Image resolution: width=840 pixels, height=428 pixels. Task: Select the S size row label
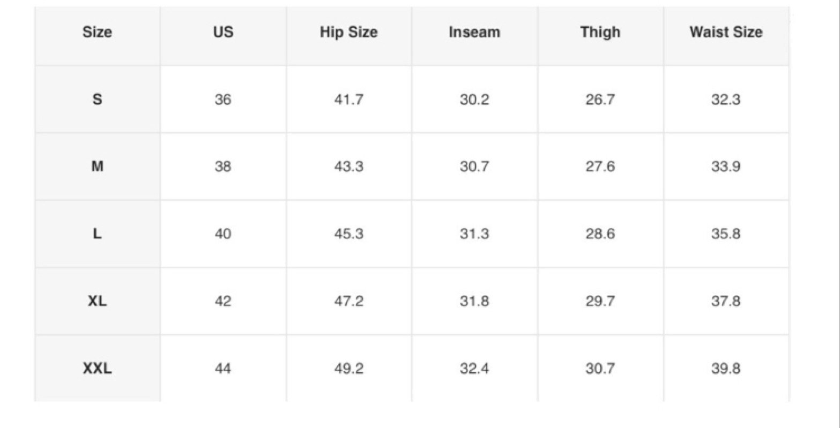(x=98, y=100)
